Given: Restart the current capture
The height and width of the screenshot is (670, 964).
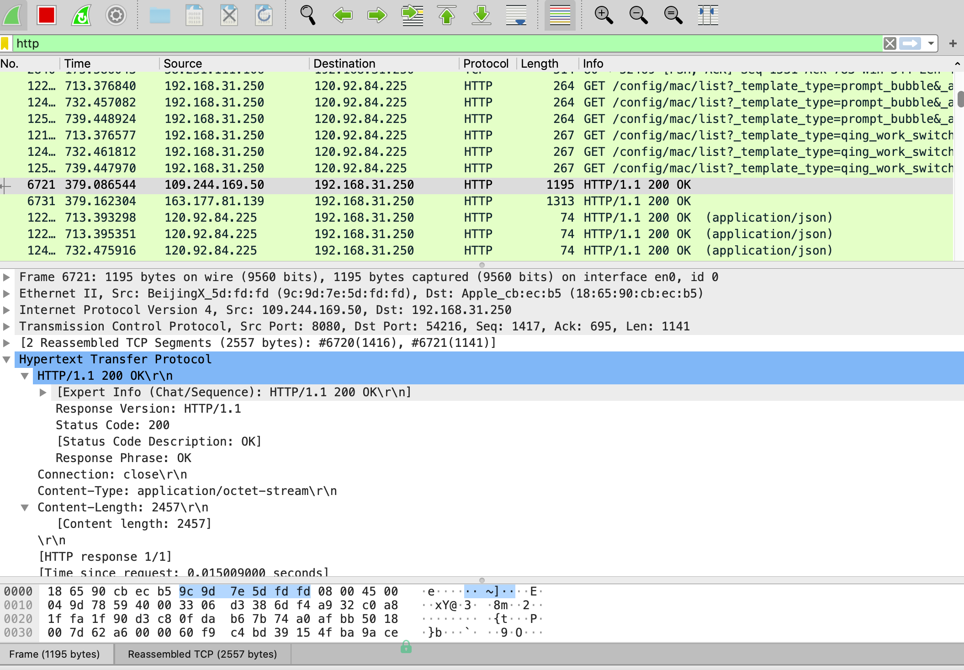Looking at the screenshot, I should click(x=81, y=15).
